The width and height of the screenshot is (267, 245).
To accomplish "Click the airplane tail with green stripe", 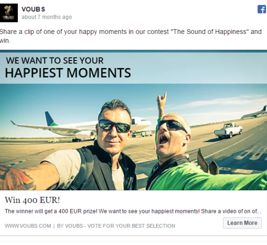I will pyautogui.click(x=50, y=119).
